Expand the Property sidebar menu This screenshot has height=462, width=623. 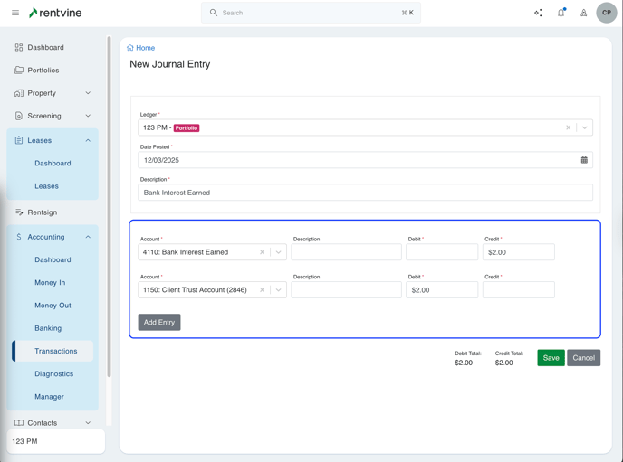88,93
